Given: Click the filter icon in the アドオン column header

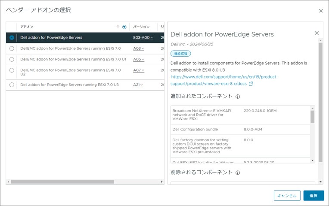Looking at the screenshot, I should point(124,27).
